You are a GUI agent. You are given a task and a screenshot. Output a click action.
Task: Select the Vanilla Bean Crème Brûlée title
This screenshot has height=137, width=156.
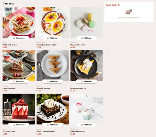tap(46, 45)
